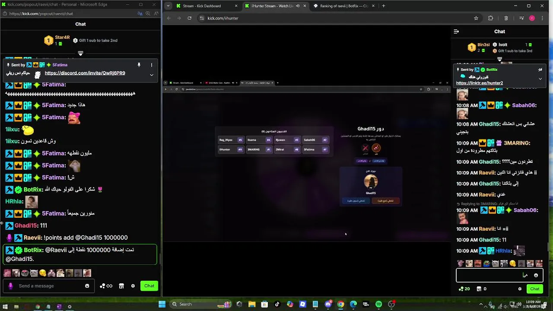Click Pepe frog emote in Chrome chat
The image size is (553, 311).
click(x=487, y=263)
